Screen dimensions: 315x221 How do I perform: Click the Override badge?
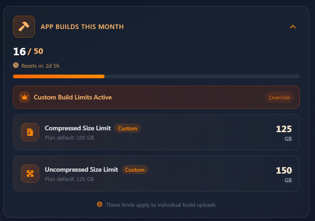(x=280, y=97)
